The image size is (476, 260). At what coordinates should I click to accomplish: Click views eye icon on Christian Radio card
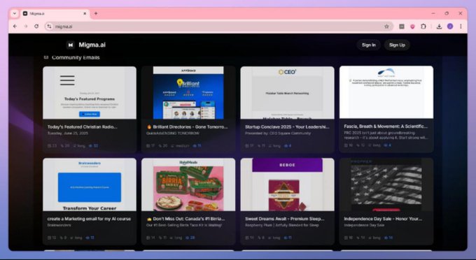(90, 146)
